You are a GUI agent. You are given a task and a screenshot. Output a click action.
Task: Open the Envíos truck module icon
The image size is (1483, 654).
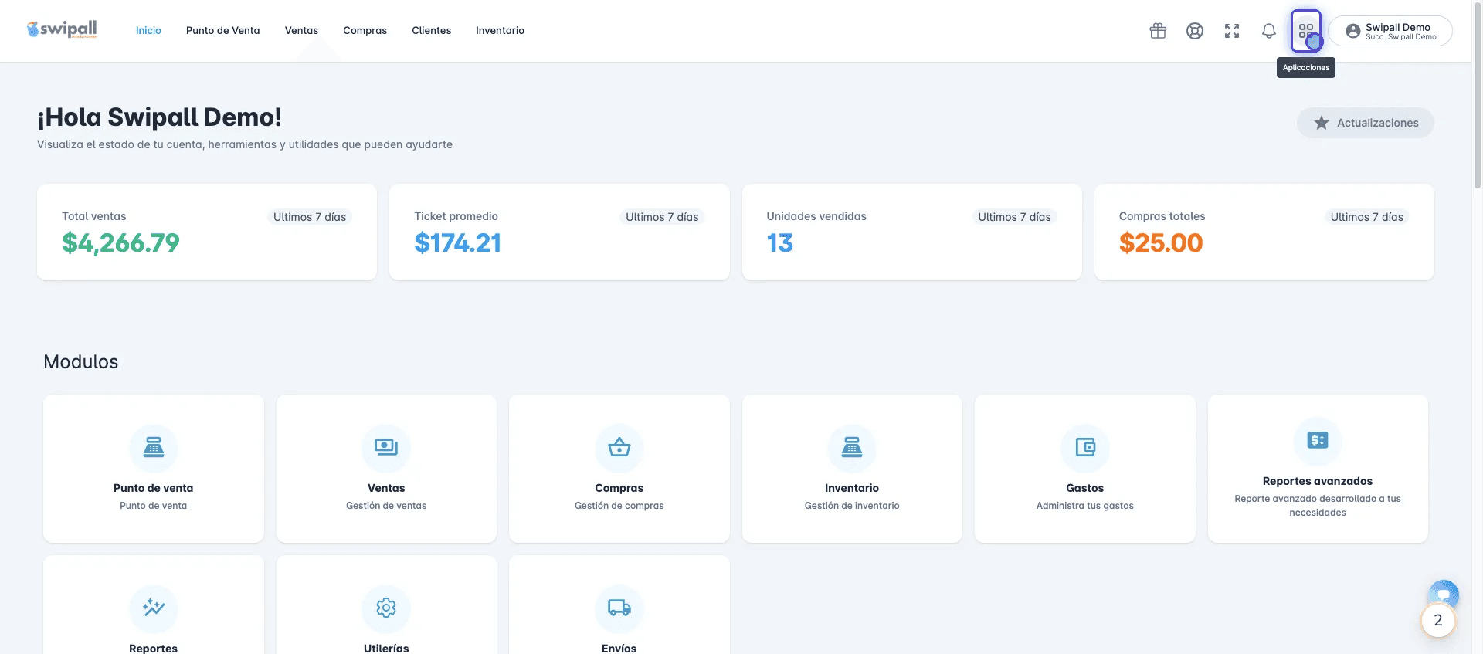pyautogui.click(x=619, y=608)
